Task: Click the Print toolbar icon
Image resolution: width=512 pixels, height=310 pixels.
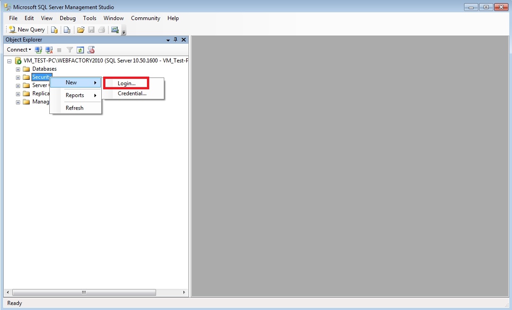Action: pyautogui.click(x=101, y=29)
